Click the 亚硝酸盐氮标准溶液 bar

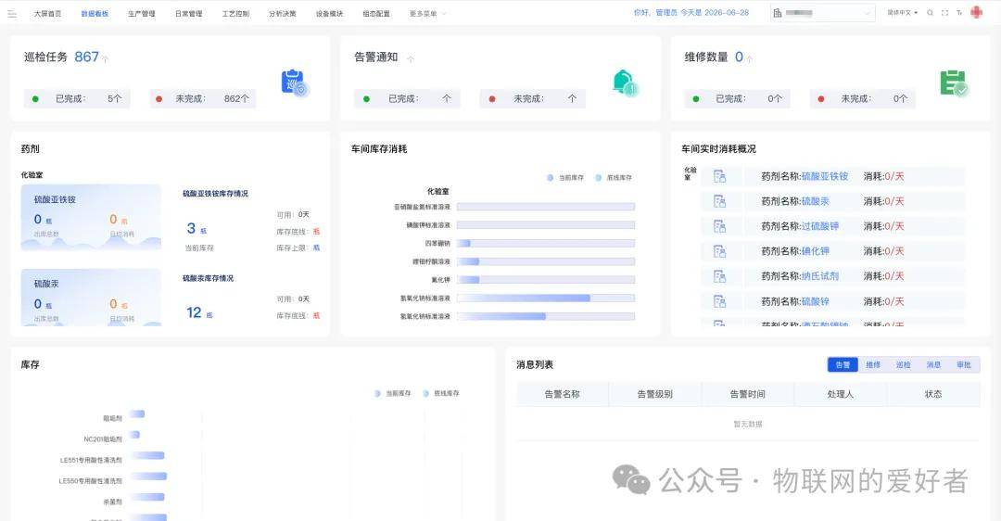coord(546,207)
